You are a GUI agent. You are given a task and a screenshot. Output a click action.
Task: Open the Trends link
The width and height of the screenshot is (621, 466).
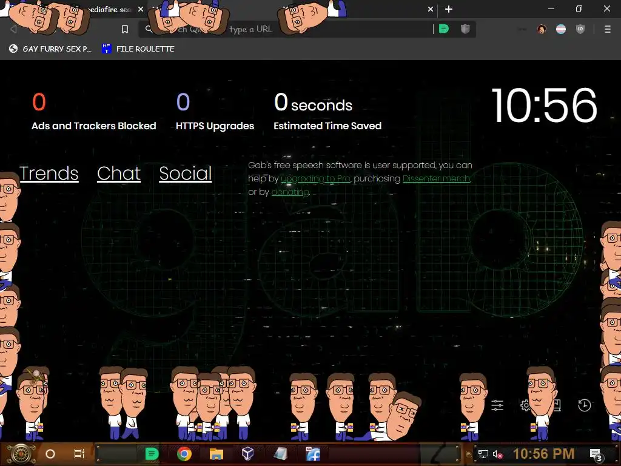pos(49,173)
